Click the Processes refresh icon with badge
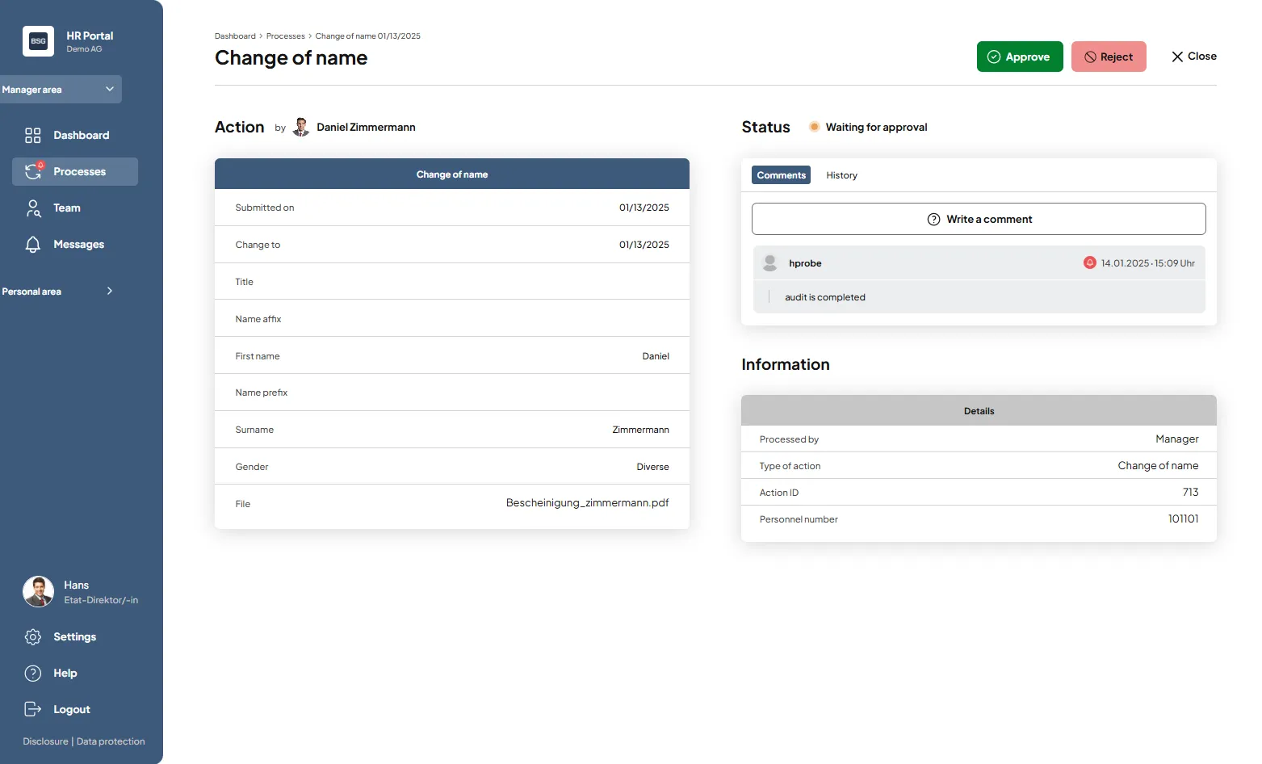Image resolution: width=1262 pixels, height=764 pixels. 33,171
